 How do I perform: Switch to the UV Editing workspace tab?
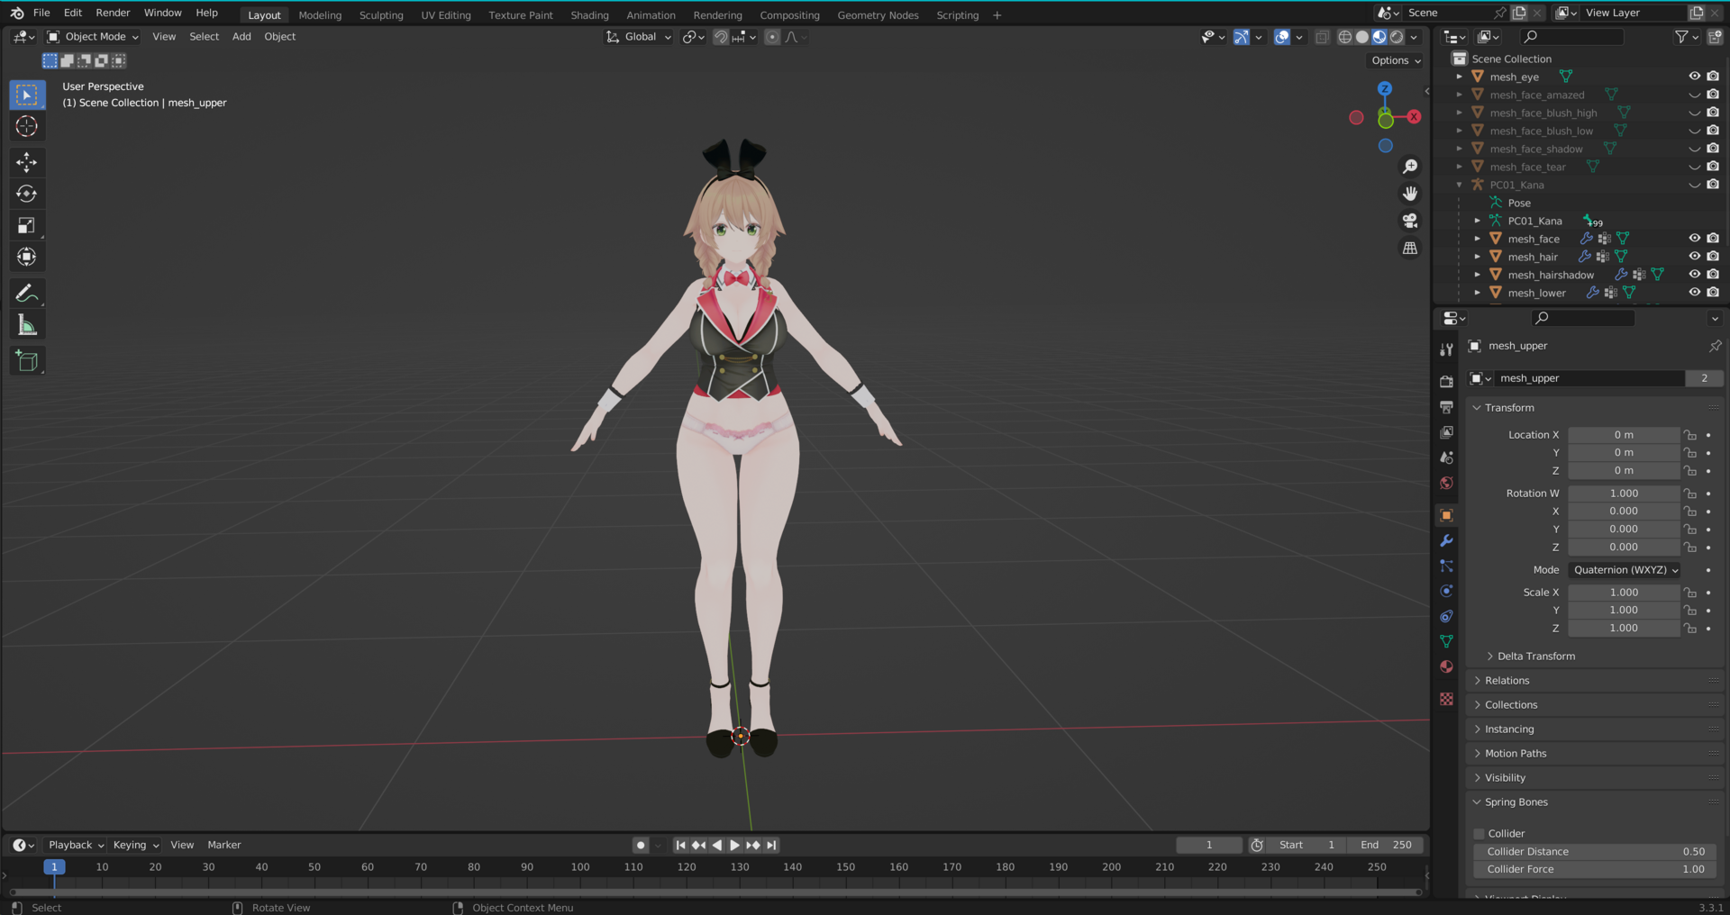pos(446,15)
